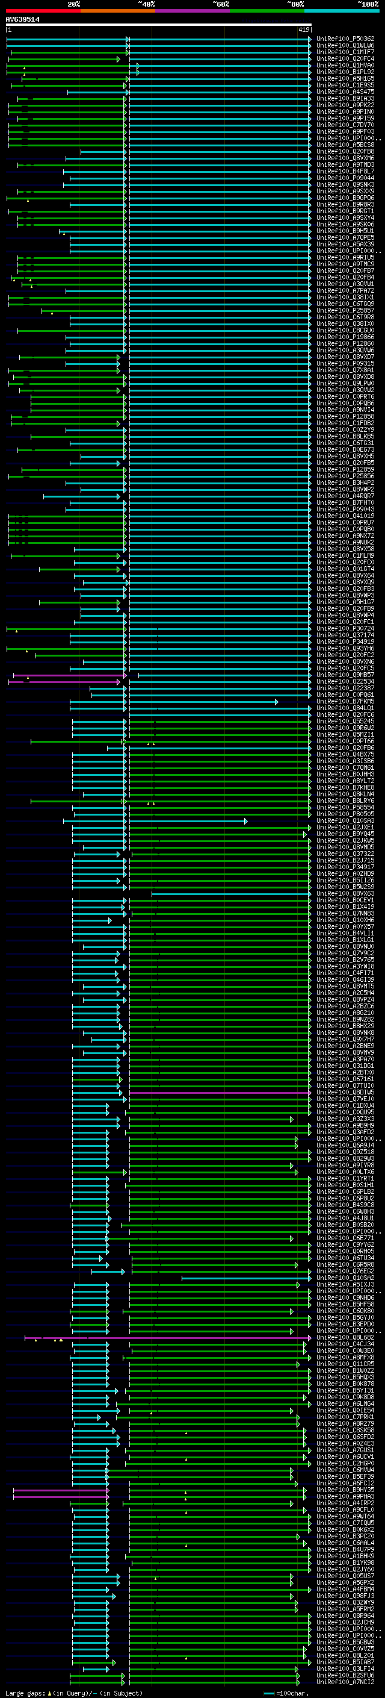Click end position 419 on query ruler
Image resolution: width=385 pixels, height=1698 pixels.
click(303, 30)
